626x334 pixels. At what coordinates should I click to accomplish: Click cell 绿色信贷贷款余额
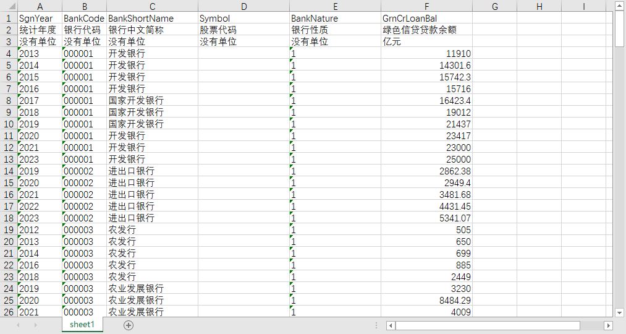(x=427, y=30)
